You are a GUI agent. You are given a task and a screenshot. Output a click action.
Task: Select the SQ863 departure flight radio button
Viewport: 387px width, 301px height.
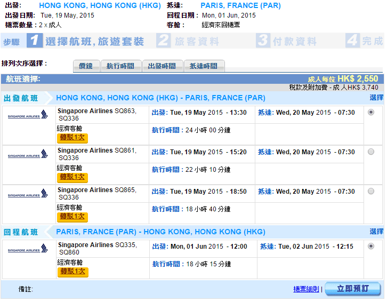[x=371, y=112]
